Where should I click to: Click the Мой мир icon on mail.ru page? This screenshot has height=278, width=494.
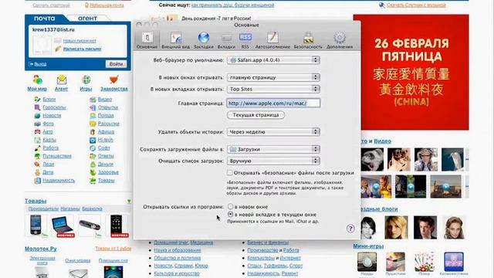tap(37, 80)
